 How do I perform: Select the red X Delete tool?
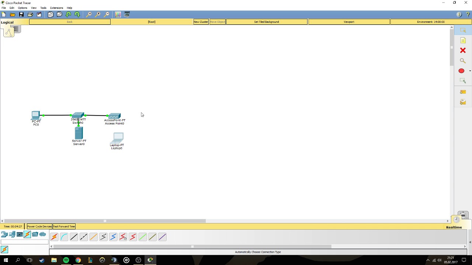coord(463,50)
